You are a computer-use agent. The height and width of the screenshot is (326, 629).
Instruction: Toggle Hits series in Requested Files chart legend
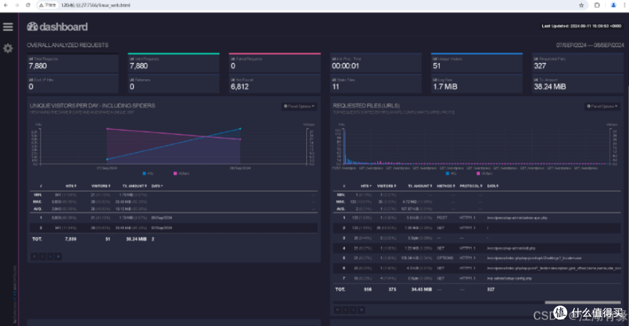click(451, 173)
